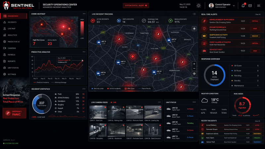Recenter map with the locate icon

(x=194, y=74)
